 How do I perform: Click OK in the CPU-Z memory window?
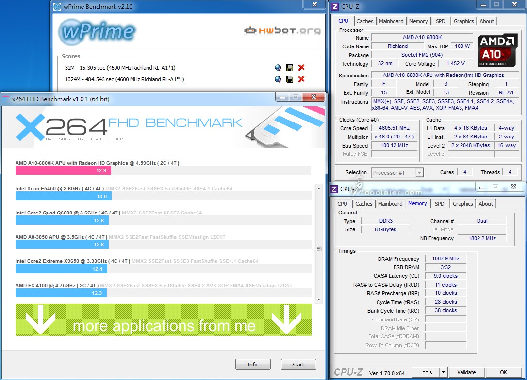[x=503, y=372]
